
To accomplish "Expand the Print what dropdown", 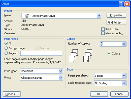I will [61, 71].
